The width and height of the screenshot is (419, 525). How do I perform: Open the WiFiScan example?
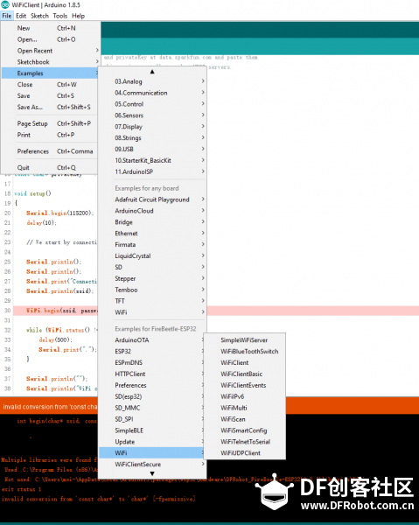[x=245, y=419]
